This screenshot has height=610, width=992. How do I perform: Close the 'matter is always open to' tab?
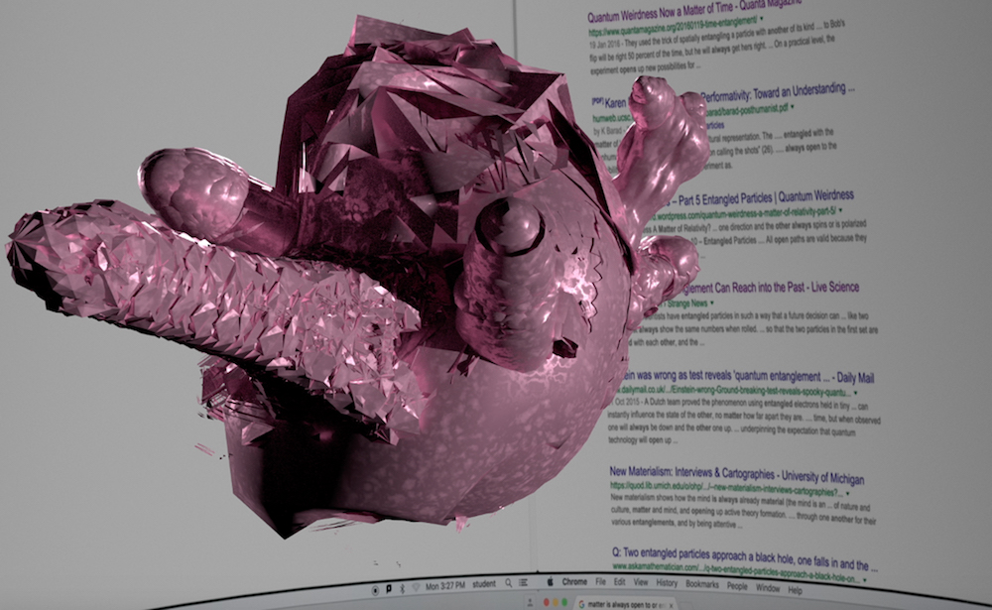tap(672, 606)
